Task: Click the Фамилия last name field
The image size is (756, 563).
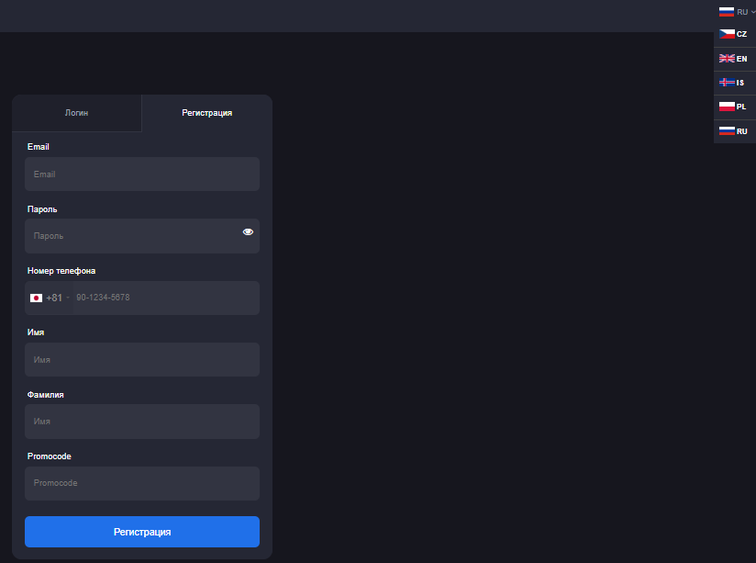Action: 142,422
